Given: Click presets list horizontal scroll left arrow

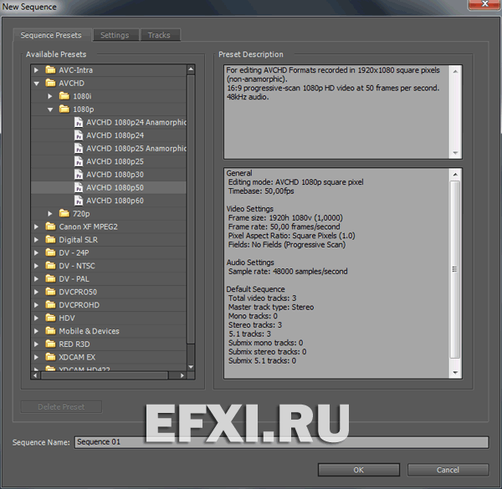Looking at the screenshot, I should (35, 375).
